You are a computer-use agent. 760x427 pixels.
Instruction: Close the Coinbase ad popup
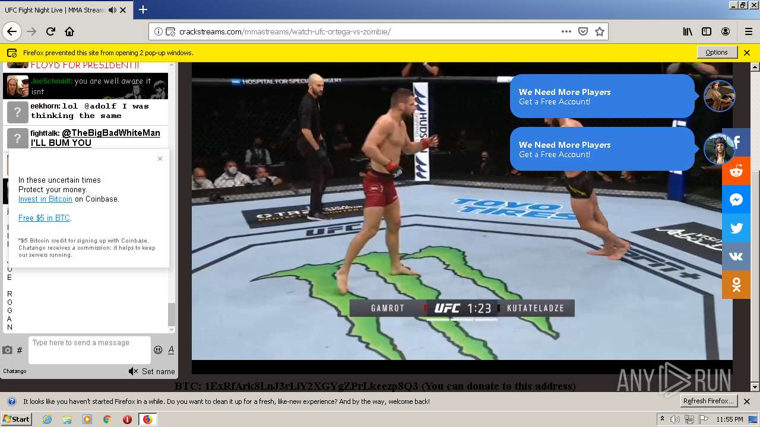(160, 158)
